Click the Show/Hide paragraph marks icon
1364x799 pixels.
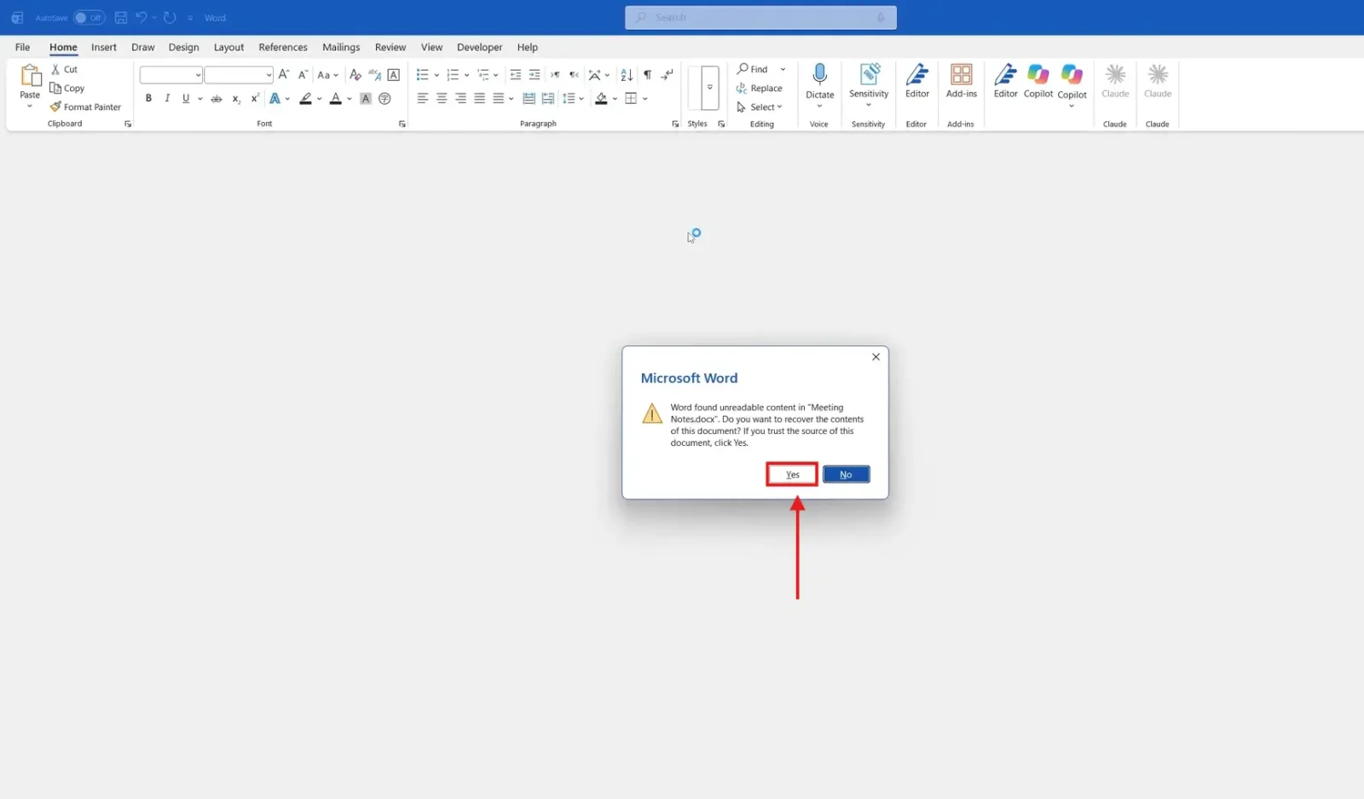click(648, 75)
